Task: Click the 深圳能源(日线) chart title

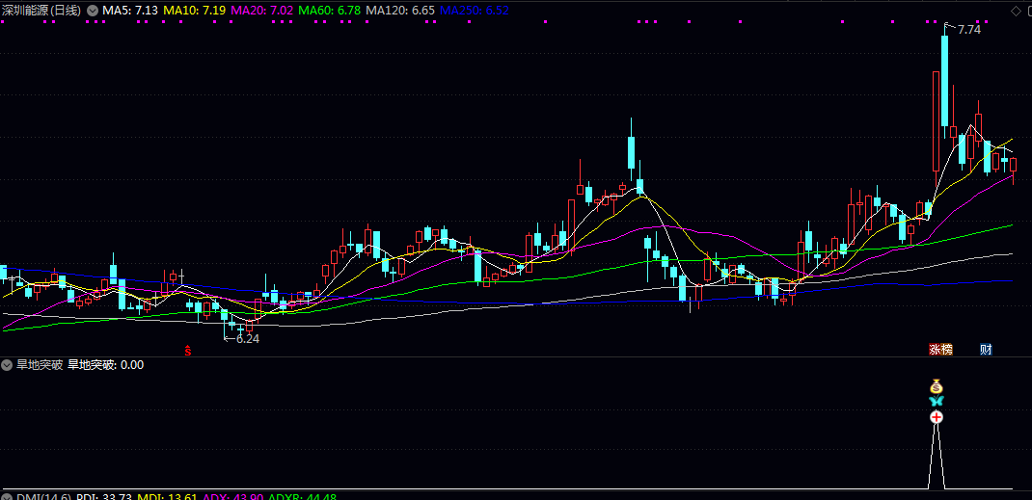Action: pyautogui.click(x=41, y=10)
